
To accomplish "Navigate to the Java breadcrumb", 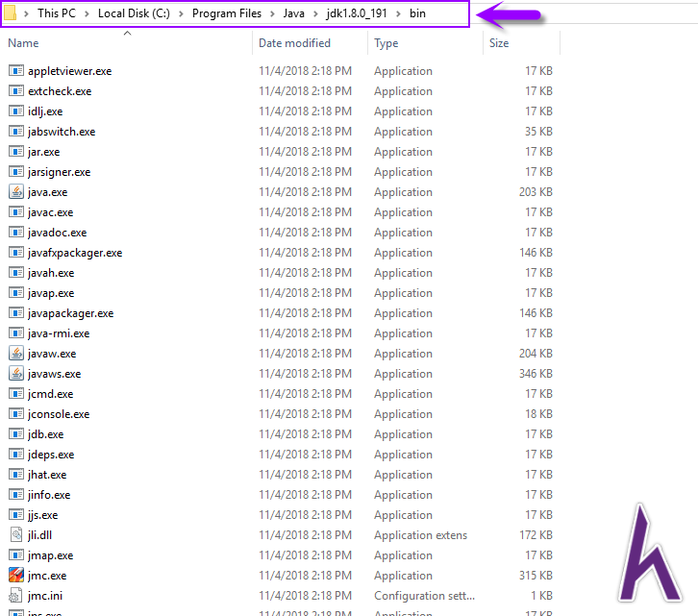I will pos(294,13).
